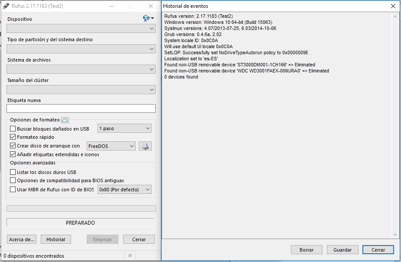The width and height of the screenshot is (401, 262).
Task: Click the progress bar above PREPARADO
Action: click(81, 208)
